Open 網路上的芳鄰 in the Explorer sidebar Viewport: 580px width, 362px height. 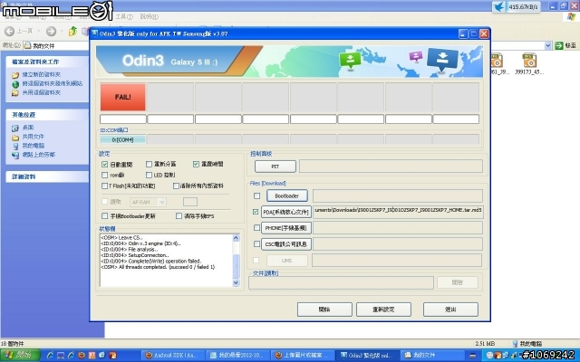click(38, 155)
